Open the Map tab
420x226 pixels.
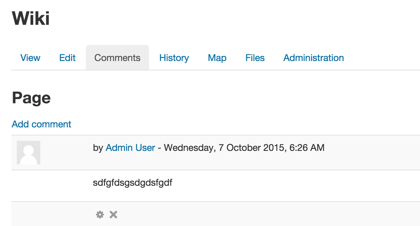(x=217, y=58)
